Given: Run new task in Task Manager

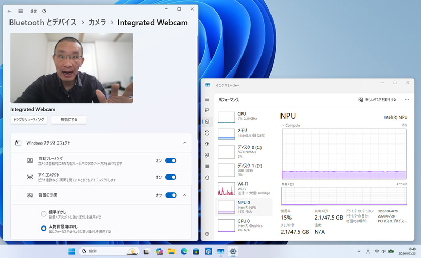Looking at the screenshot, I should click(x=377, y=100).
